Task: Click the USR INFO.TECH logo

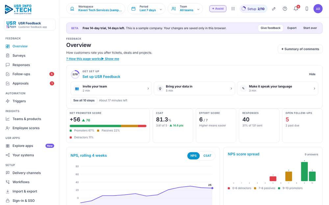Action: (18, 9)
